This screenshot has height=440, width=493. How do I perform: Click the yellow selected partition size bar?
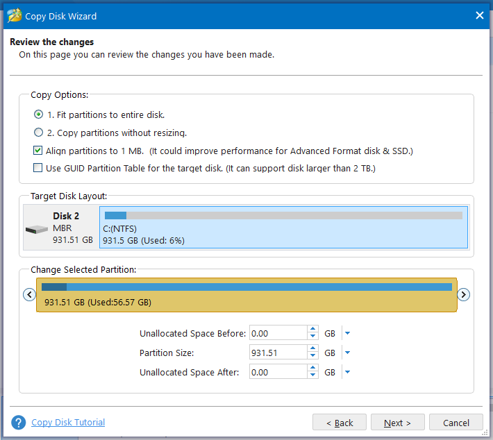246,295
